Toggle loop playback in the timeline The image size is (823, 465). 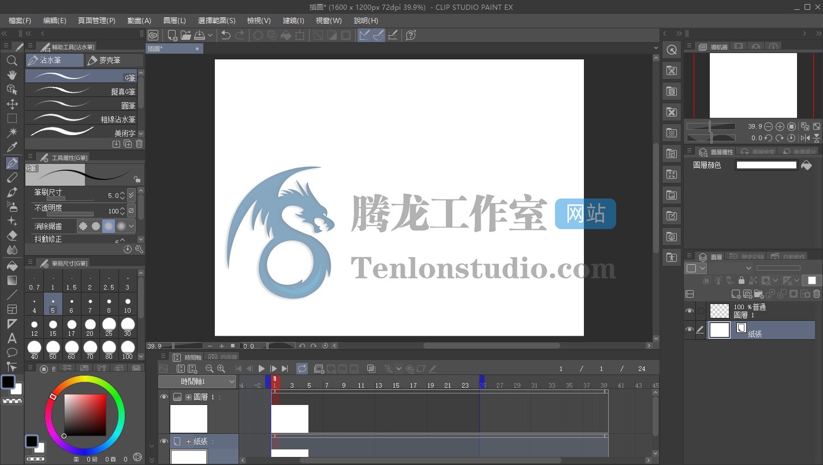tap(302, 369)
